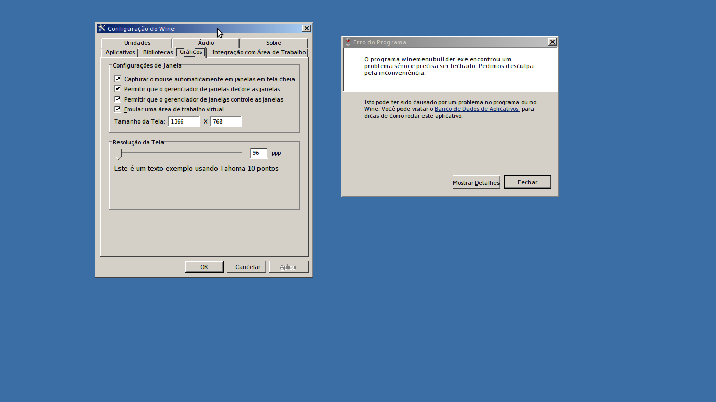This screenshot has width=716, height=402.
Task: Open Integração com Área de Trabalho tab
Action: pyautogui.click(x=258, y=52)
